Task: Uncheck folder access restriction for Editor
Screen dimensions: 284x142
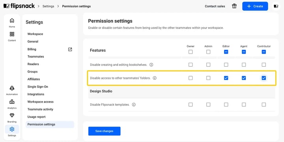Action: (226, 78)
